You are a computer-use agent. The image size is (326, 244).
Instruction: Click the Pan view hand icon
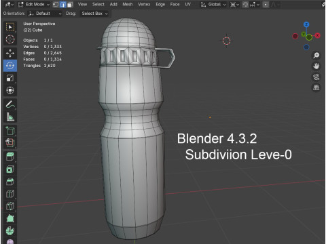pyautogui.click(x=316, y=66)
